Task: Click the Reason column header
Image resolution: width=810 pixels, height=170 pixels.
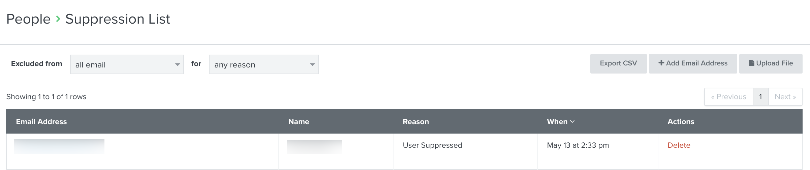Action: (x=416, y=122)
